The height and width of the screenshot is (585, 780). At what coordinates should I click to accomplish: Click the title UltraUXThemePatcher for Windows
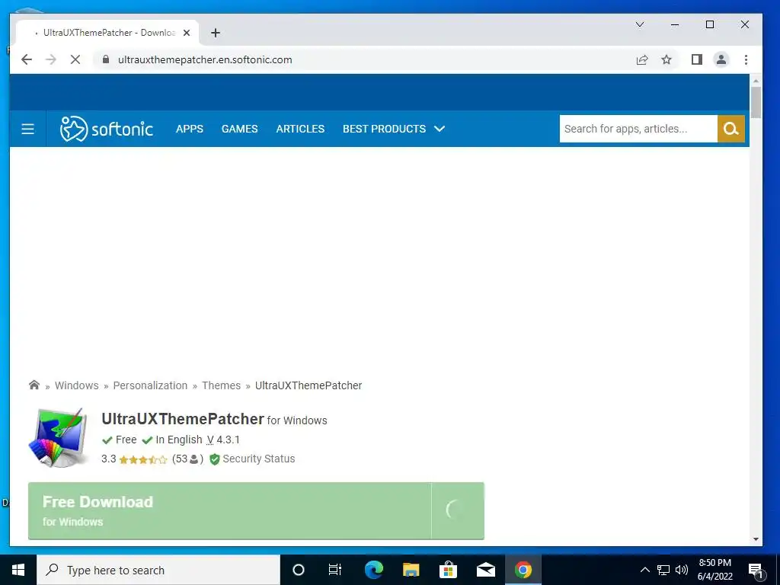click(214, 420)
